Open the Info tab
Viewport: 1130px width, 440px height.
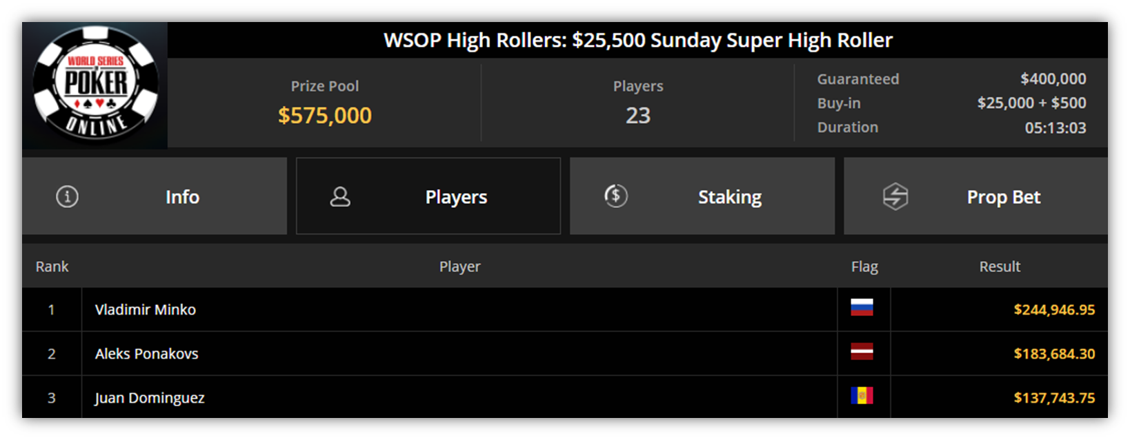pos(155,196)
